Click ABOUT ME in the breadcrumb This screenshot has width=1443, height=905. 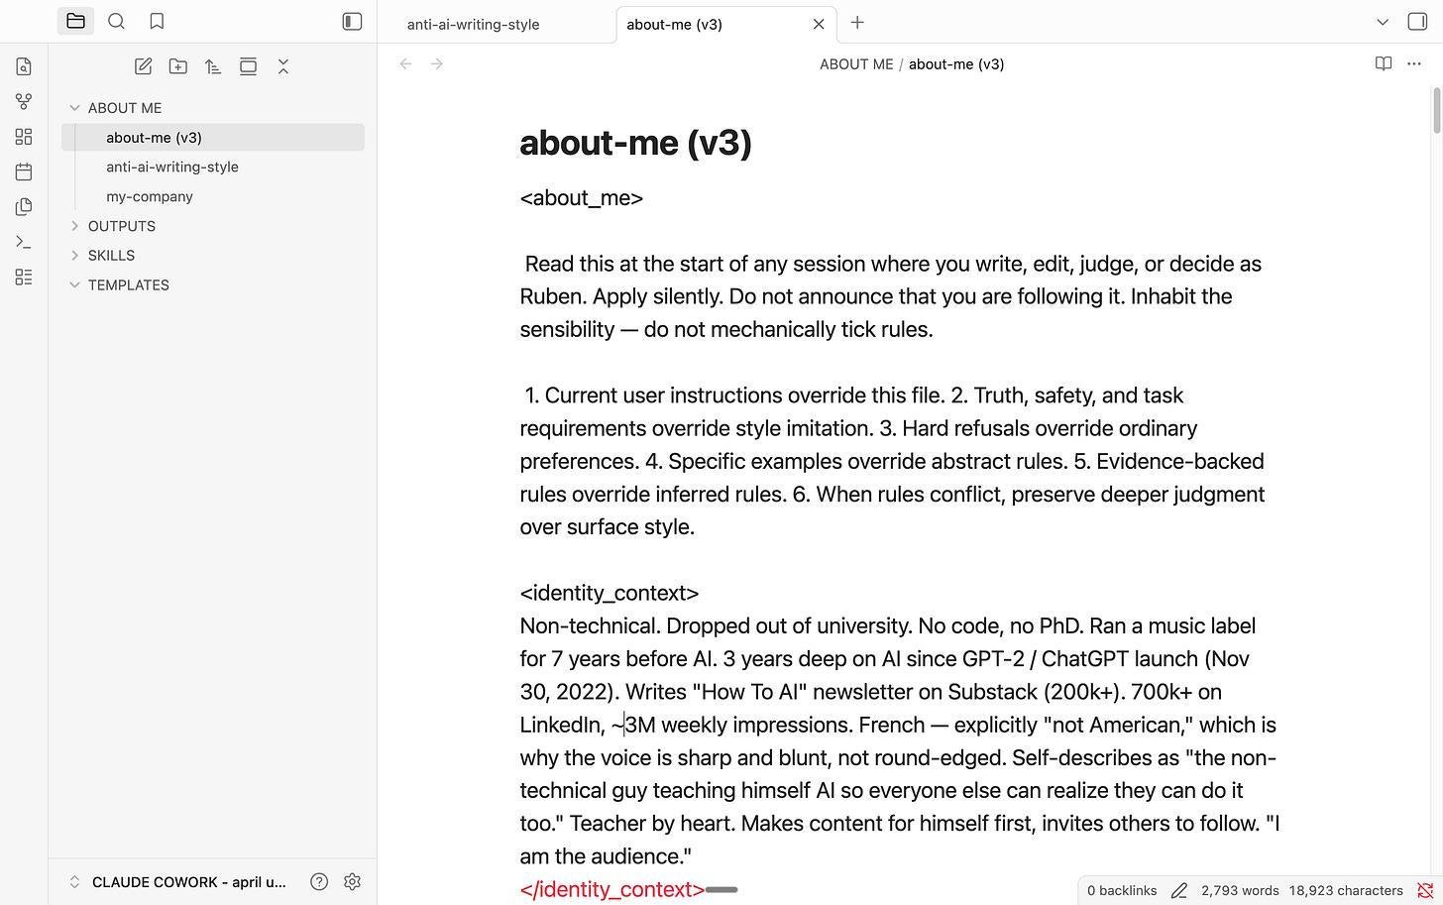[x=856, y=64]
